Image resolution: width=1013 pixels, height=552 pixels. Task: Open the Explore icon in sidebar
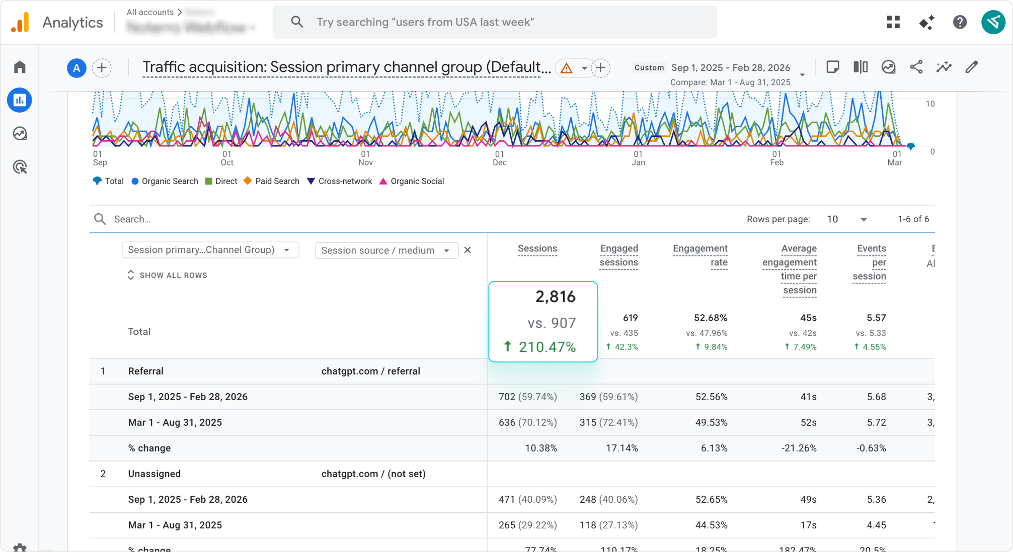20,134
